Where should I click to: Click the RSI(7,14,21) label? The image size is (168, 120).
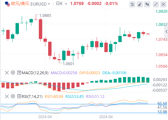32,96
